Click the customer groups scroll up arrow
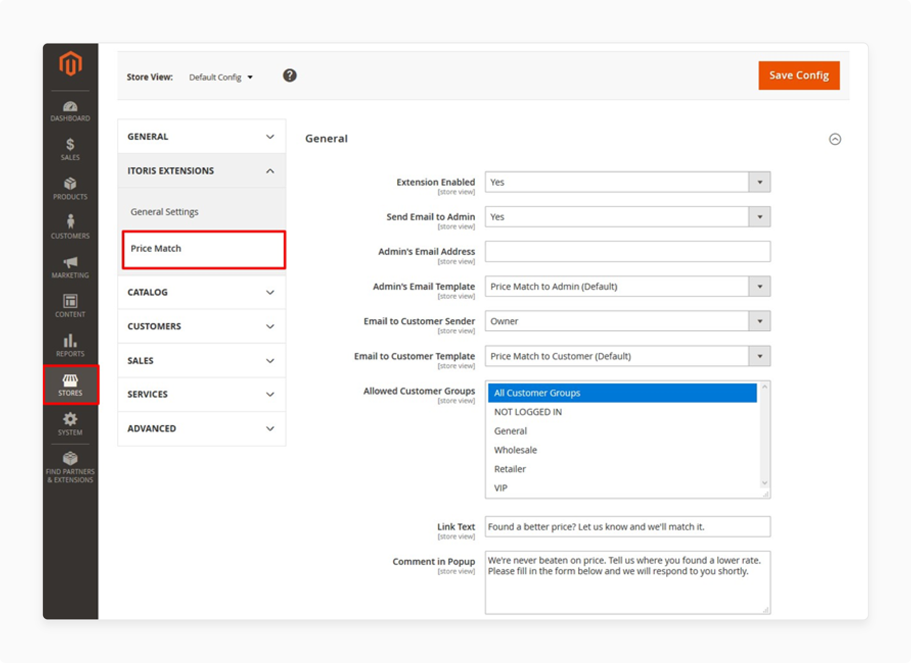911x663 pixels. [765, 387]
